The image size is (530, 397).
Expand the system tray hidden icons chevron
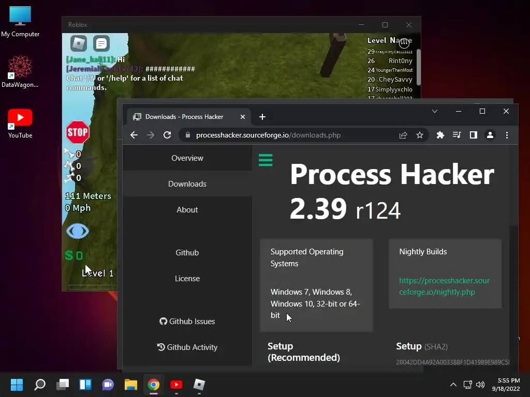pyautogui.click(x=453, y=385)
